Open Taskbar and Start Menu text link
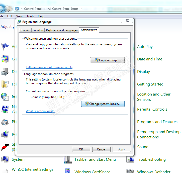The image size is (182, 173). tap(95, 159)
